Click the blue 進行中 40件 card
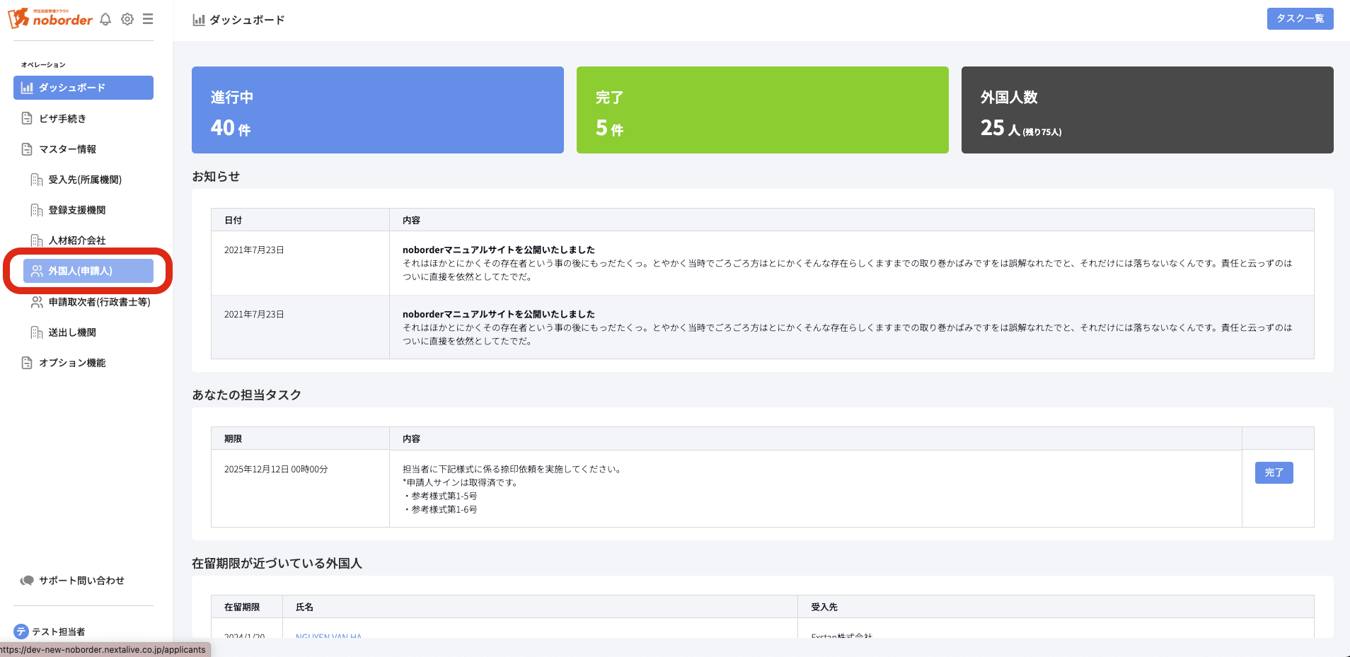1350x657 pixels. (x=377, y=110)
